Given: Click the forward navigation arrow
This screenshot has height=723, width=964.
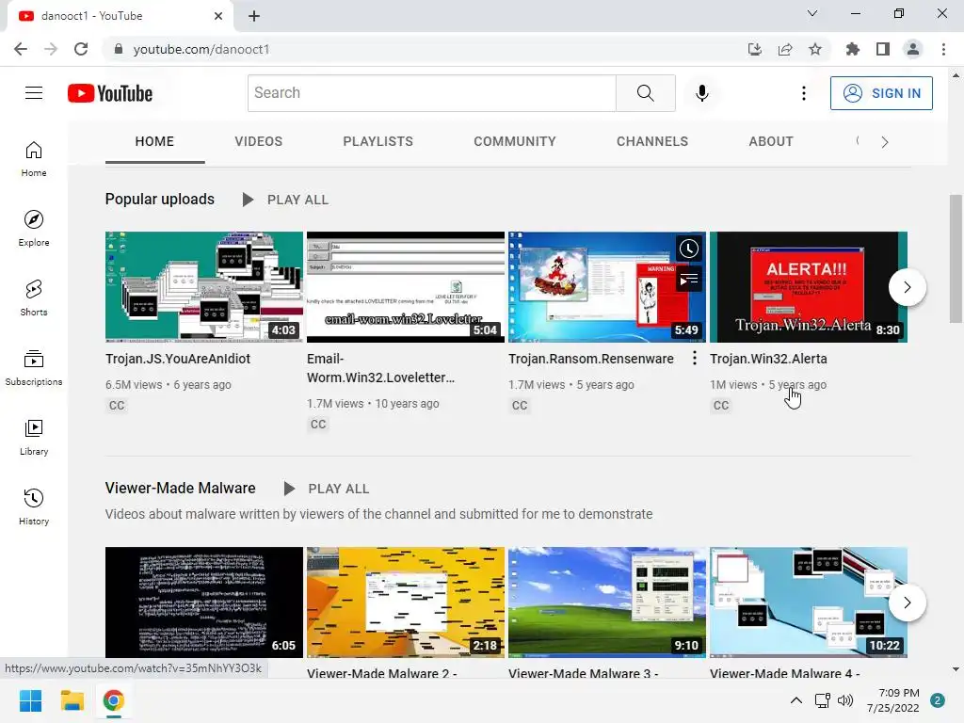Looking at the screenshot, I should 51,49.
